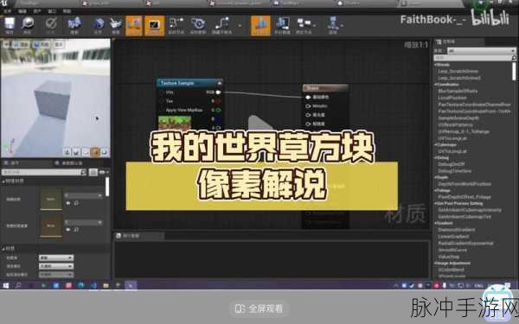
Task: Click the RGB output pin on Texture Sample
Action: (x=218, y=92)
